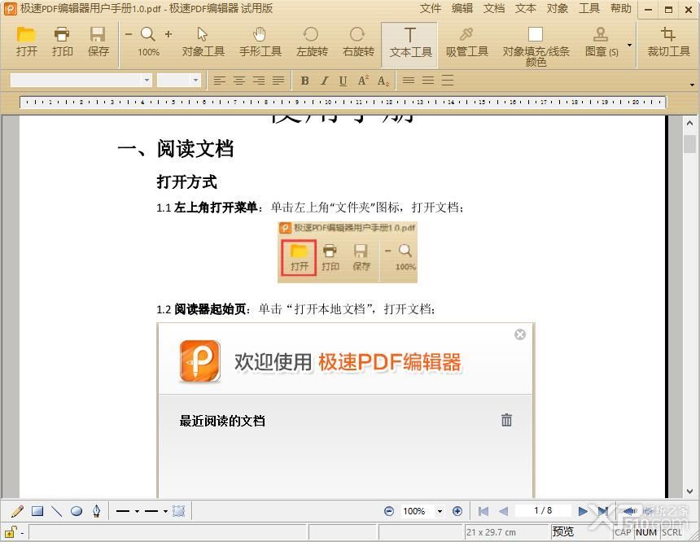Select the Pencil drawing tool
This screenshot has width=700, height=542.
pos(17,511)
